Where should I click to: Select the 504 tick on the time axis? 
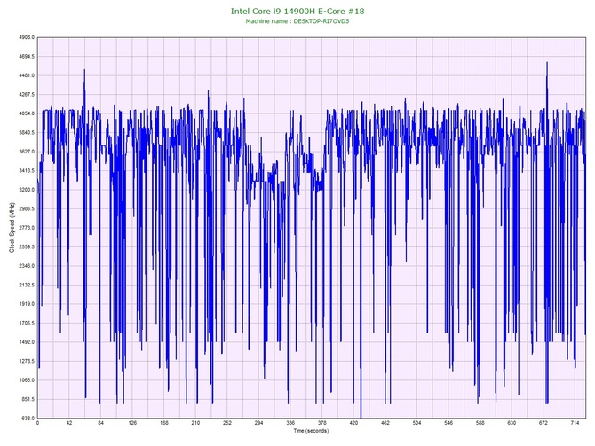tap(416, 423)
